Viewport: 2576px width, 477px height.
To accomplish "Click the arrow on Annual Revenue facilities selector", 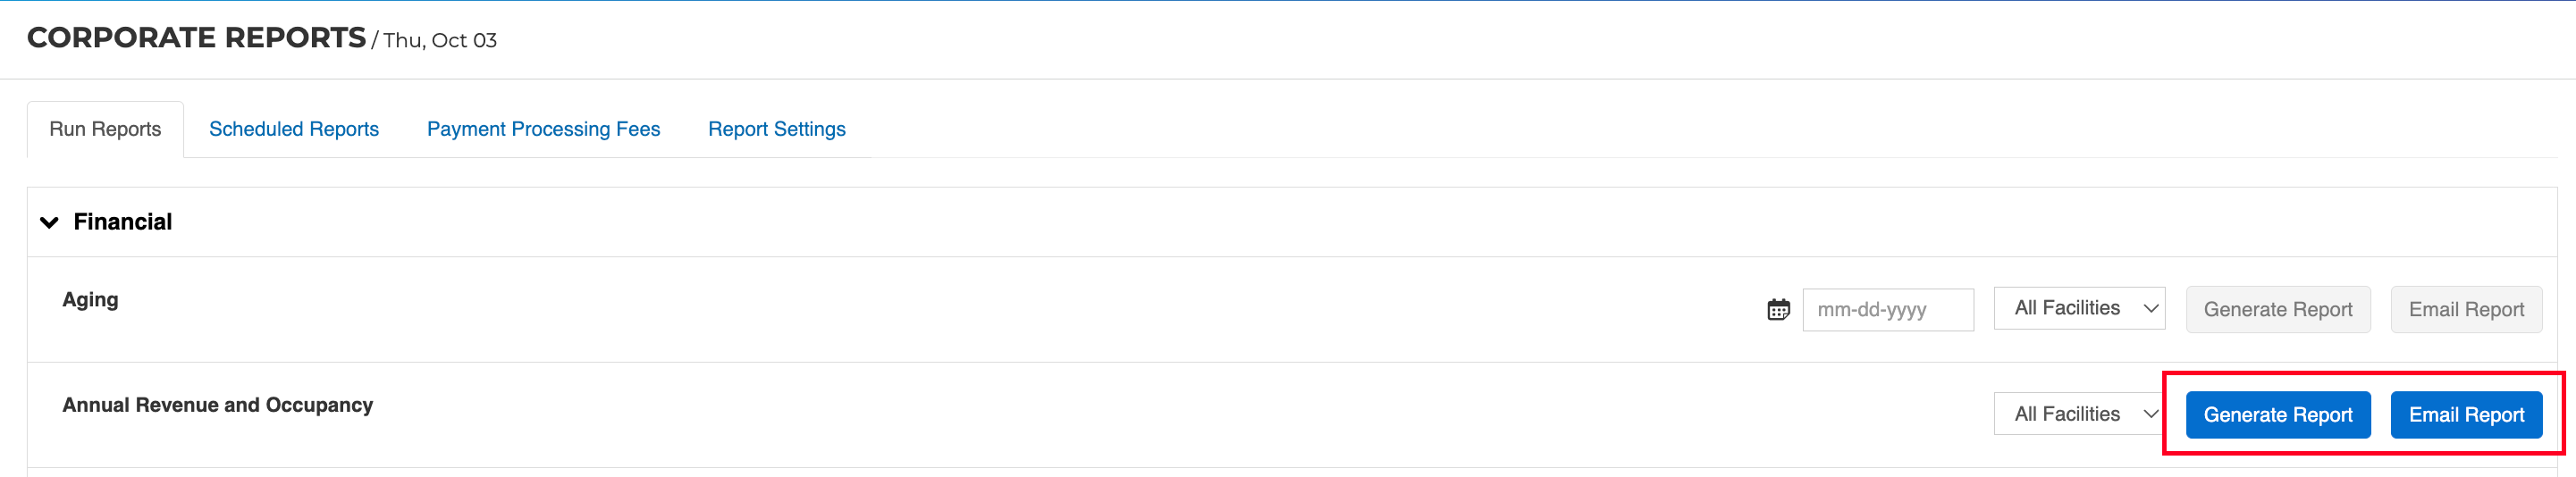I will point(2150,414).
